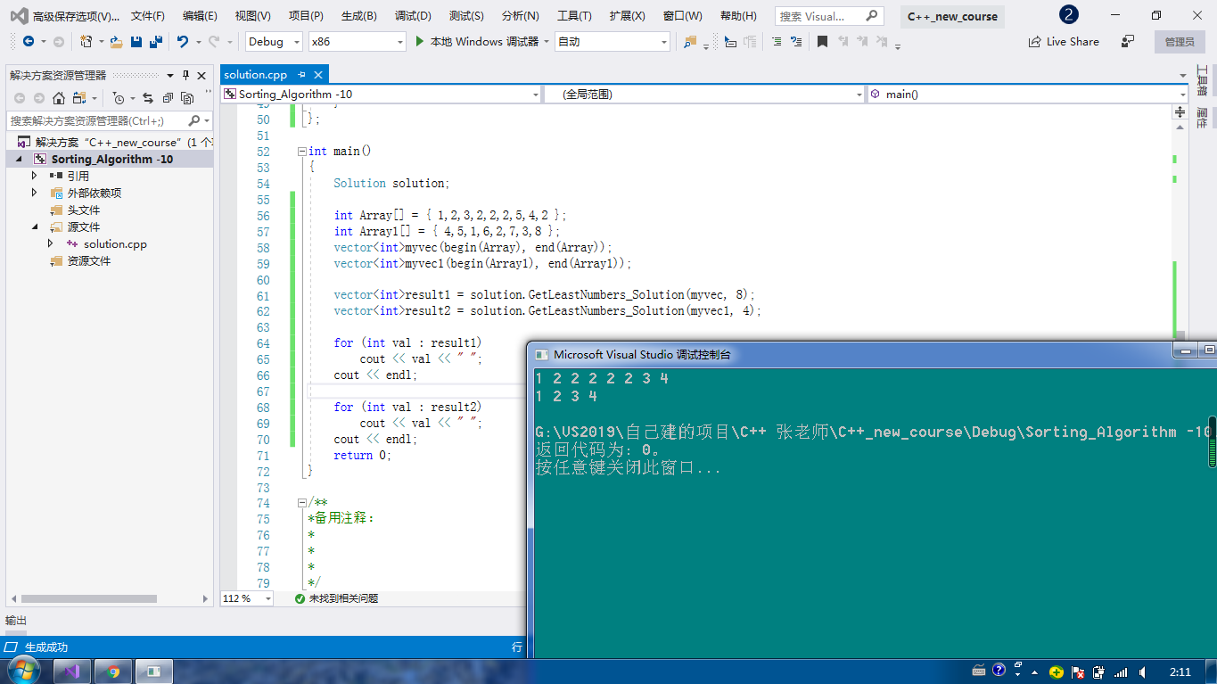Click the New Project toolbar icon

coord(86,41)
